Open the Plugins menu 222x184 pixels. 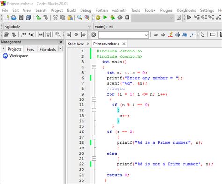tap(166, 10)
